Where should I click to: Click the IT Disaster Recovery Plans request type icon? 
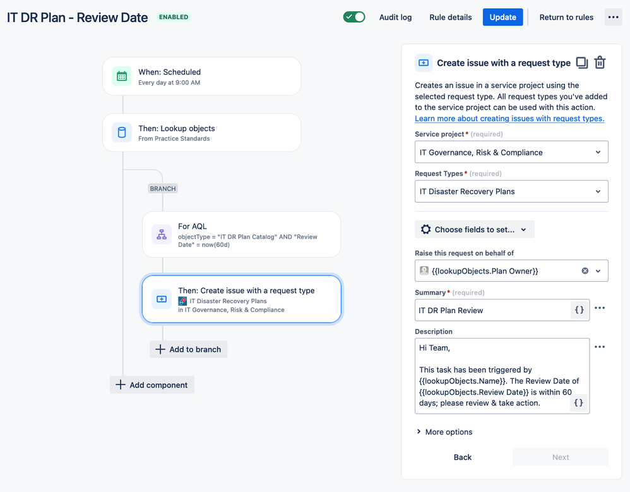tap(182, 301)
